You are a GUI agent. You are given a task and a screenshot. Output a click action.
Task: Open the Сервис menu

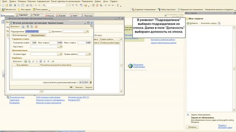(98, 1)
